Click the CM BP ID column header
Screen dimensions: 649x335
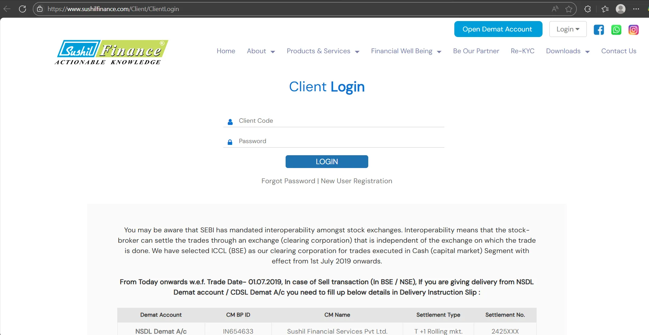pyautogui.click(x=238, y=315)
